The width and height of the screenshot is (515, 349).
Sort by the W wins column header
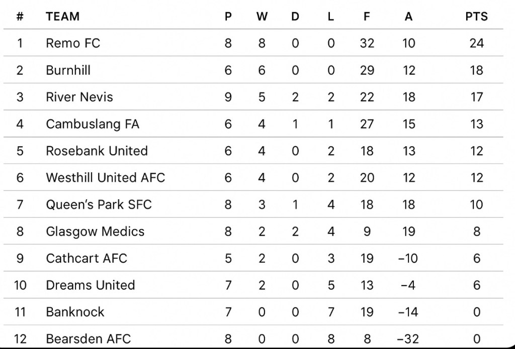click(262, 17)
